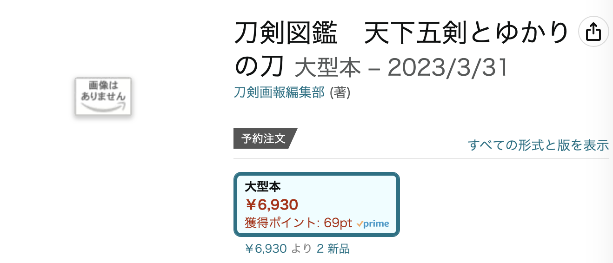Click the prime logo badge

coord(373,224)
